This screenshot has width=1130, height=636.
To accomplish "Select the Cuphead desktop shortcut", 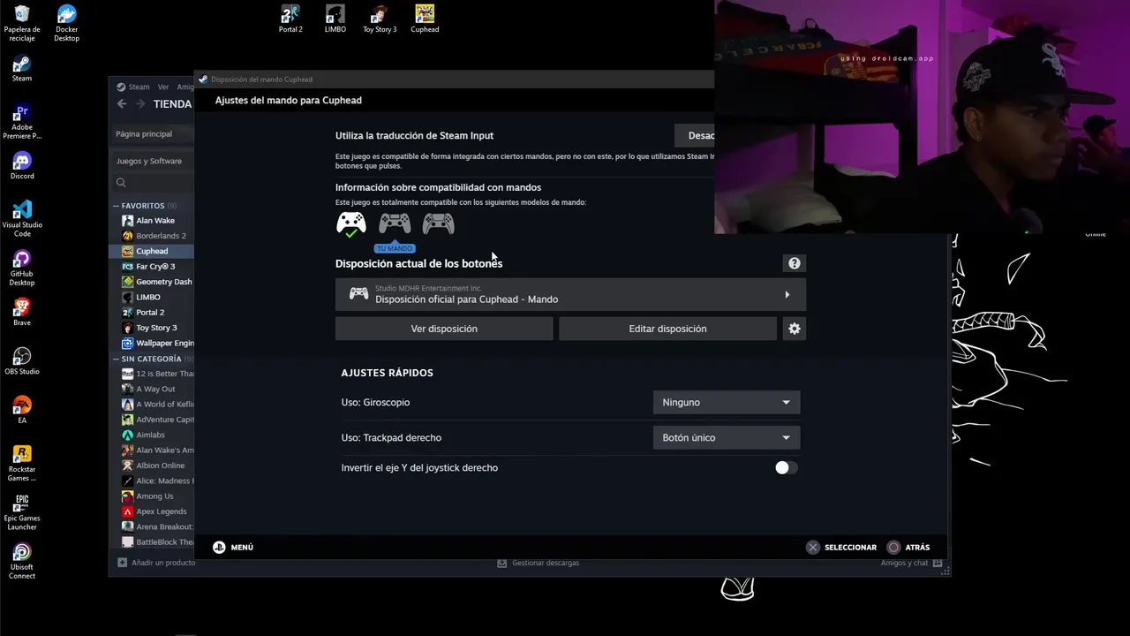I will (425, 19).
